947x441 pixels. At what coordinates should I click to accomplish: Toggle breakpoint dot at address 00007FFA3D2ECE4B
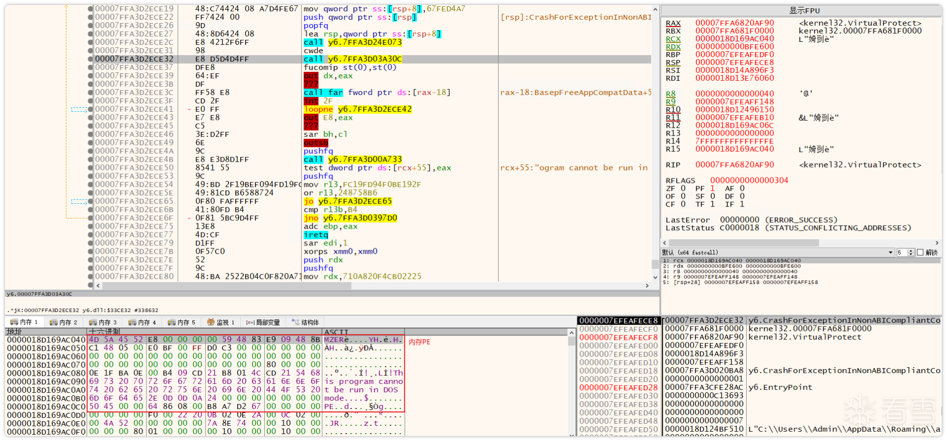pos(90,160)
